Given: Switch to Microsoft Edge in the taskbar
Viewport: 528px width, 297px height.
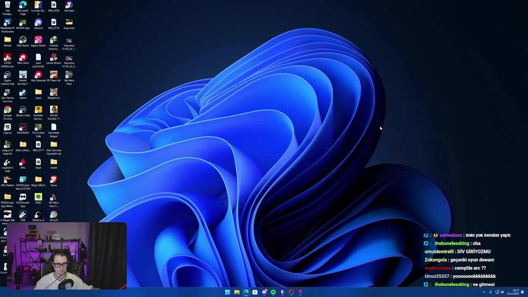Looking at the screenshot, I should tap(246, 292).
